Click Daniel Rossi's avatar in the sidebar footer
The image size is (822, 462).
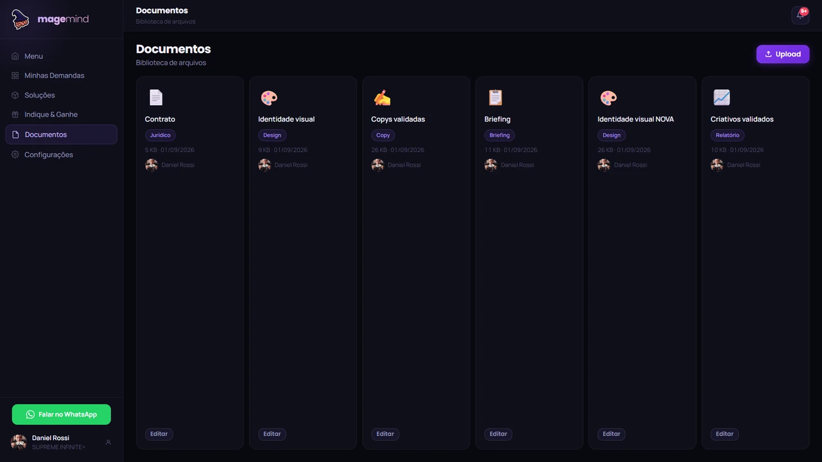point(19,442)
